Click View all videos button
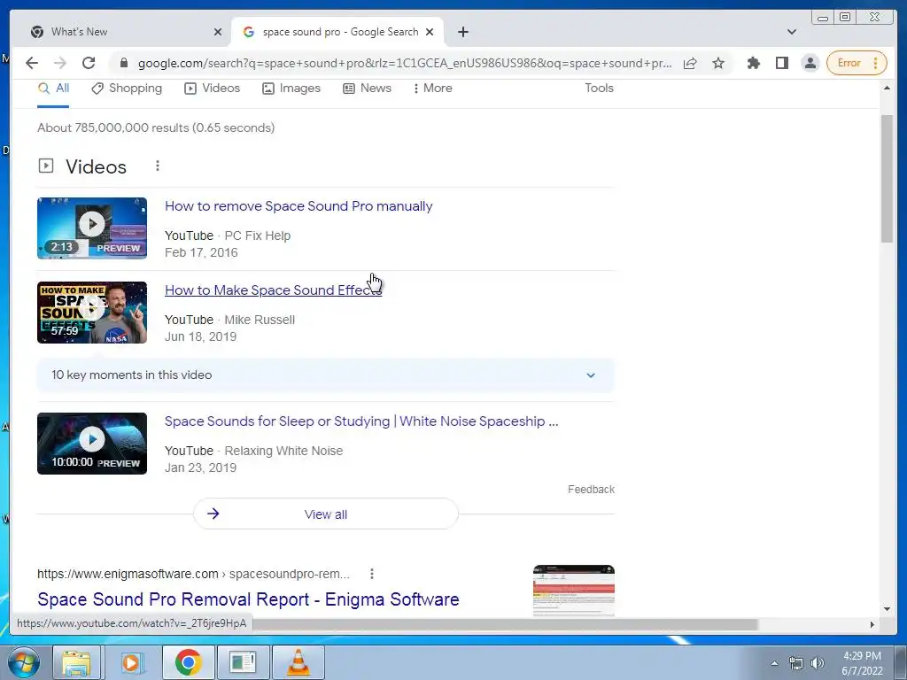Image resolution: width=907 pixels, height=680 pixels. tap(326, 514)
